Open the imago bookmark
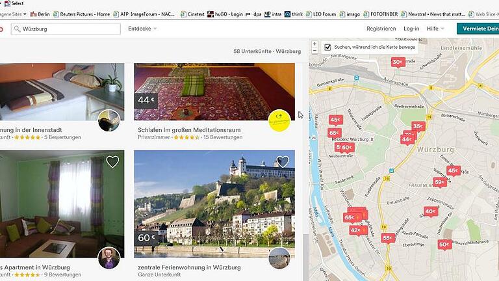Viewport: 499px width, 281px height. (350, 14)
